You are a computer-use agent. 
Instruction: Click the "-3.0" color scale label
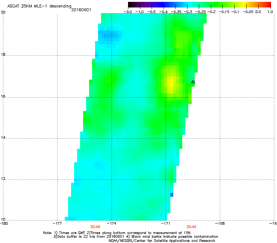[x=128, y=12]
